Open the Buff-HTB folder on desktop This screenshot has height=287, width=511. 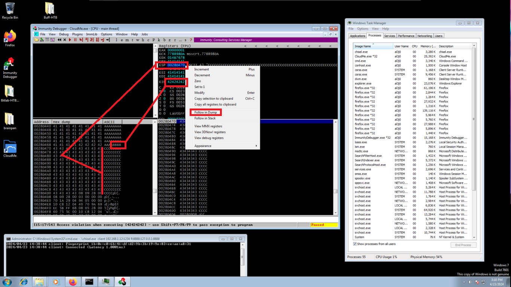50,10
